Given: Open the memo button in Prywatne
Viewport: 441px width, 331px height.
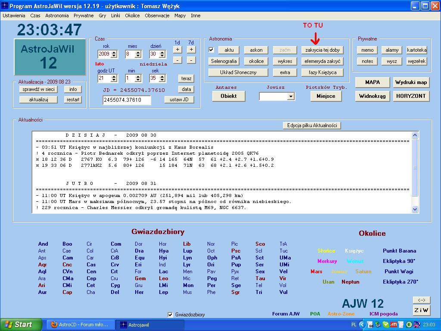Looking at the screenshot, I should 367,50.
